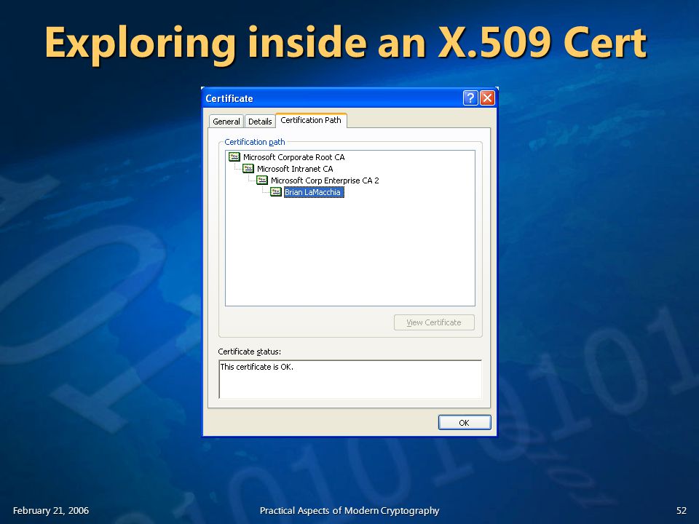Click the 'This certificate is OK.' status text

pyautogui.click(x=257, y=367)
